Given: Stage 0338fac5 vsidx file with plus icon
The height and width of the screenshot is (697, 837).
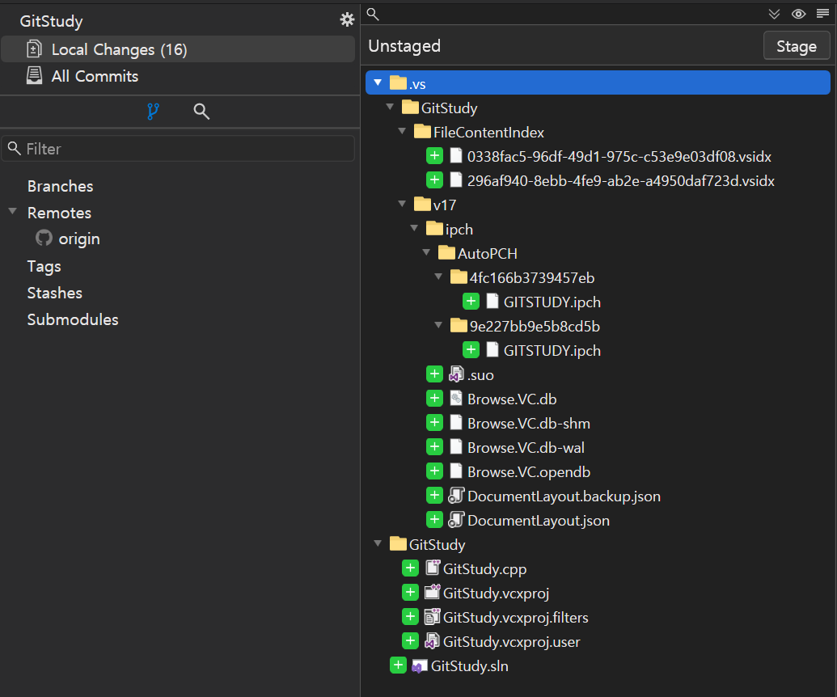Looking at the screenshot, I should pyautogui.click(x=434, y=156).
